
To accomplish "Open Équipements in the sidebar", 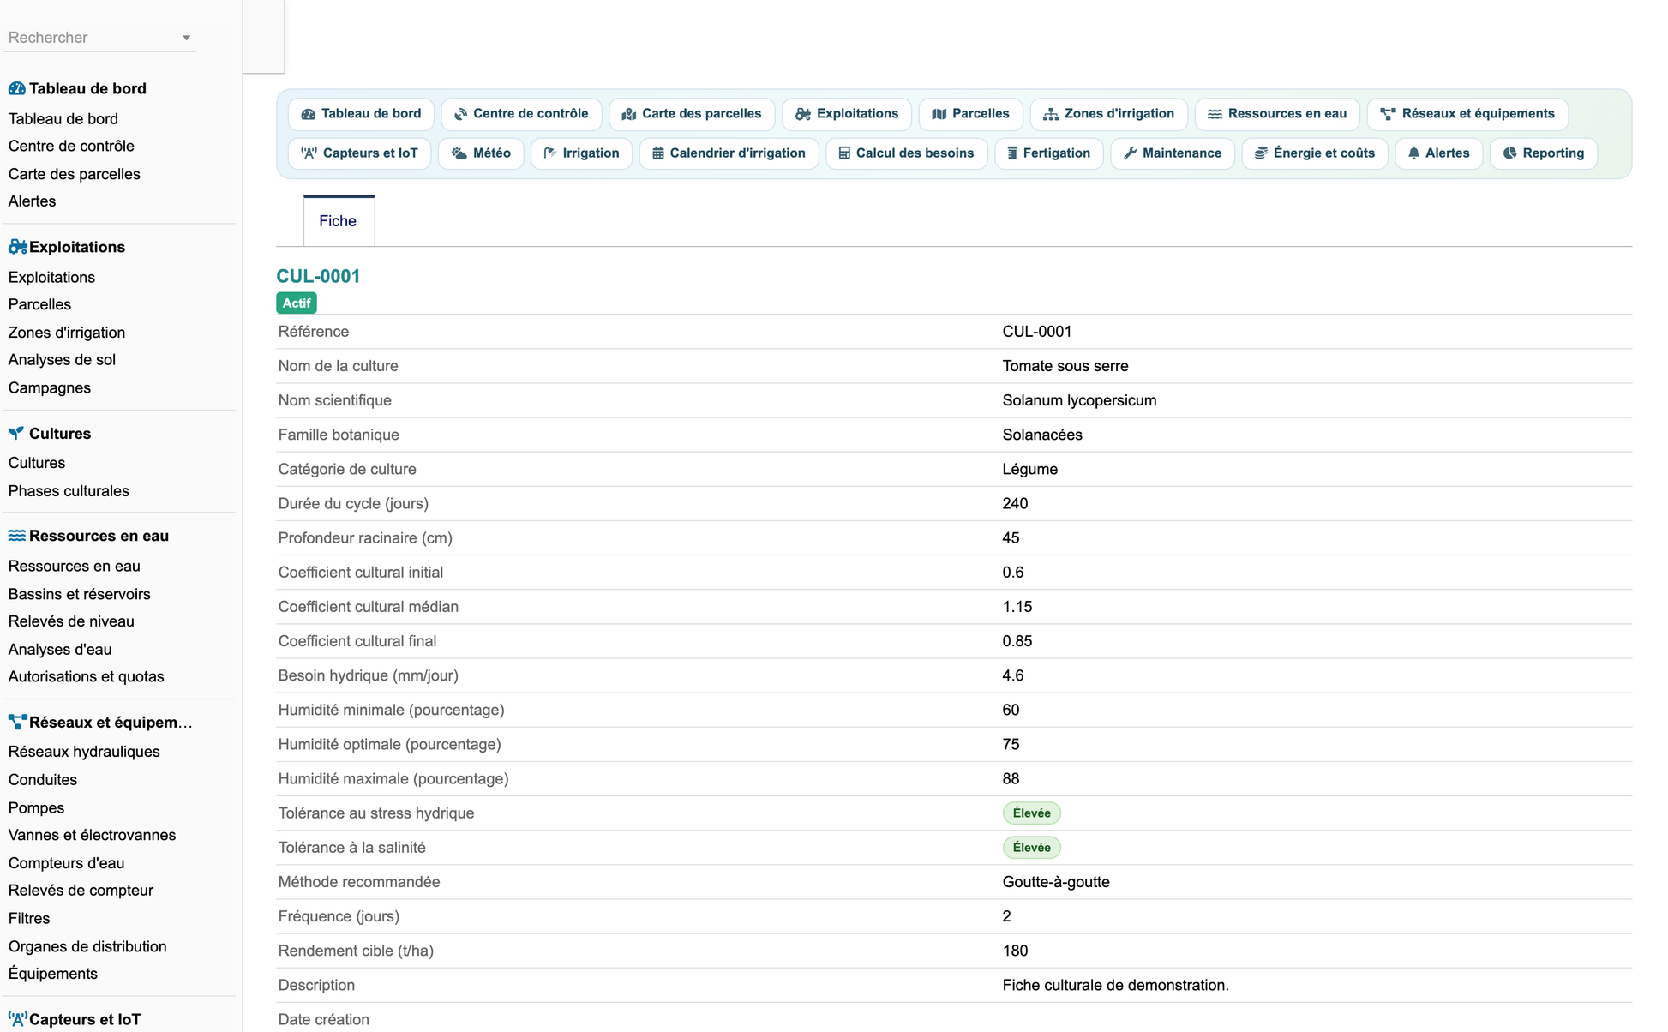I will pos(53,974).
